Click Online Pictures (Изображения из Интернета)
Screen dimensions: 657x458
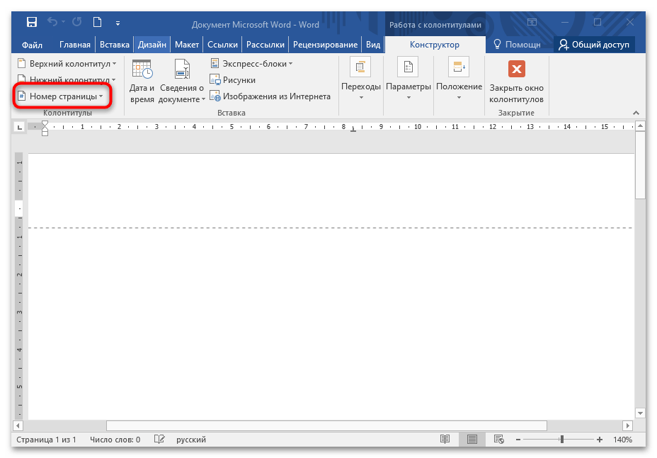point(270,96)
